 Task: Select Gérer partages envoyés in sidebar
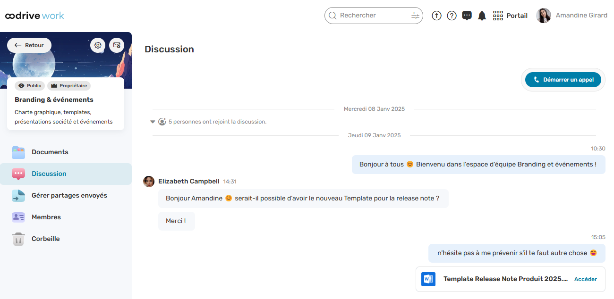click(x=69, y=195)
